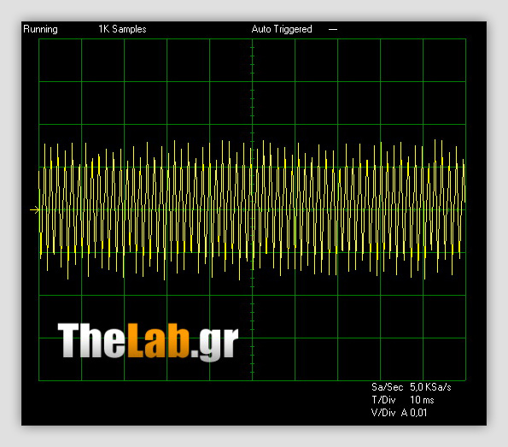Click the .gr suffix of the watermark
This screenshot has height=447, width=508.
[x=215, y=344]
